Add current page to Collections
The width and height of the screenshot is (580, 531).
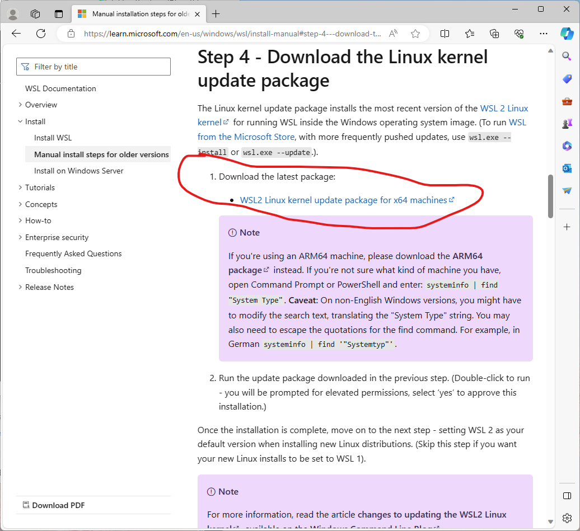494,34
